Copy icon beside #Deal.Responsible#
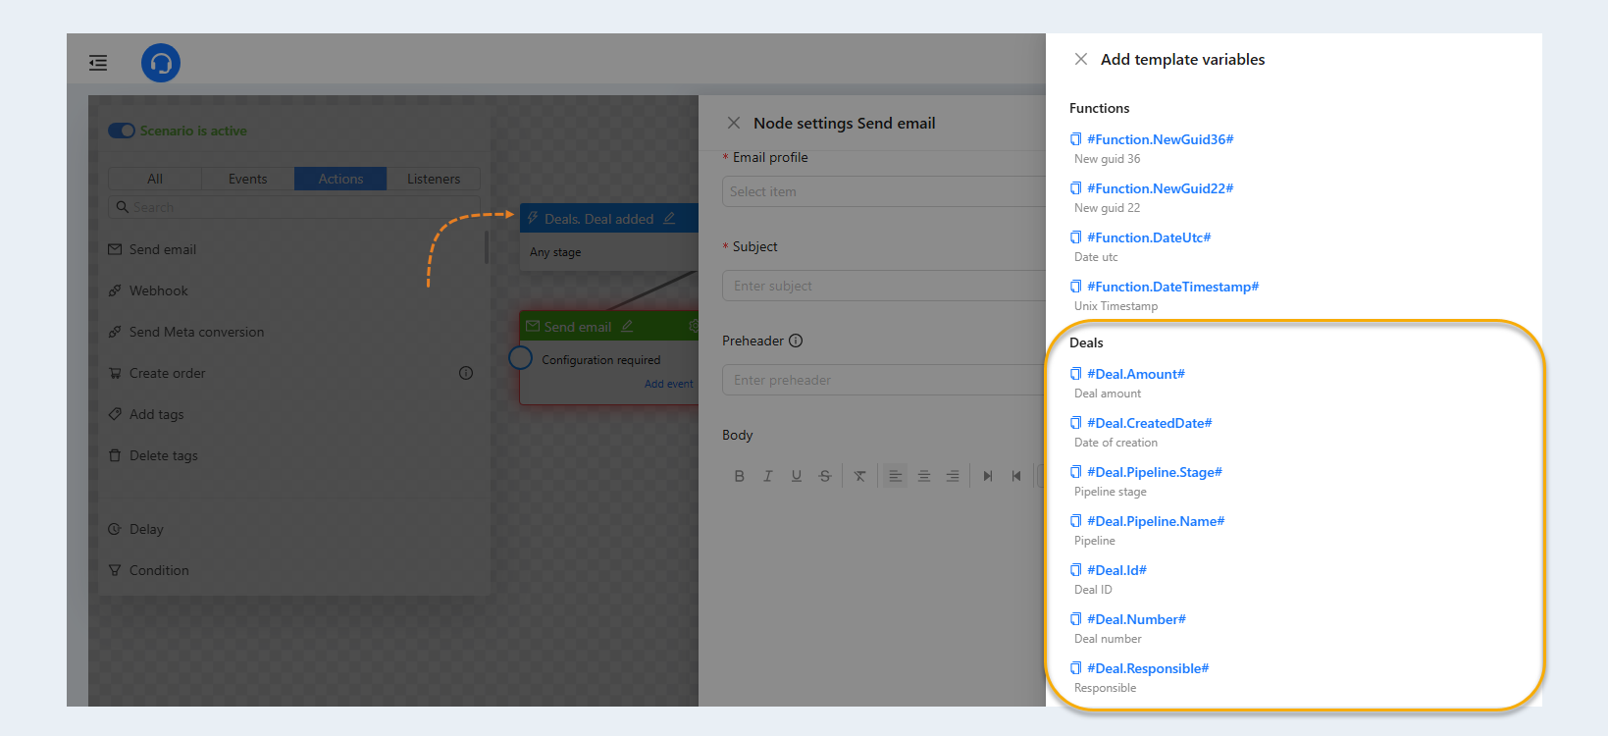The height and width of the screenshot is (736, 1608). point(1075,668)
